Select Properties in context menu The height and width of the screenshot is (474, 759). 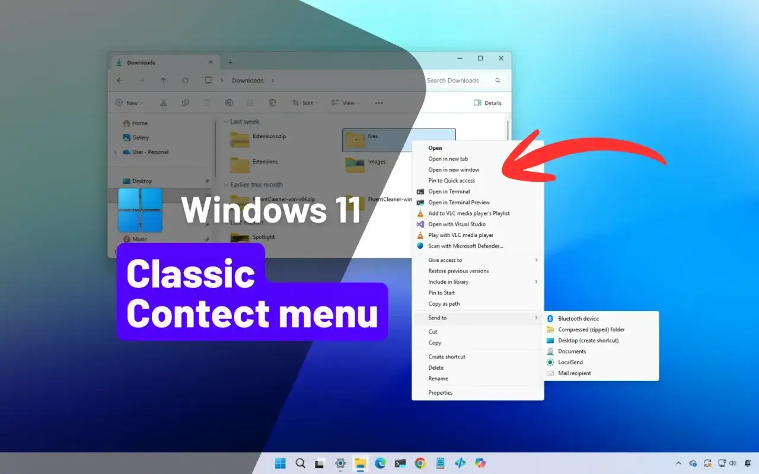click(x=478, y=393)
